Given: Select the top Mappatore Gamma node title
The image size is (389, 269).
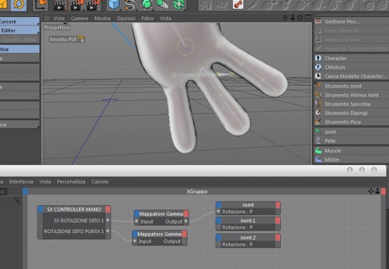Looking at the screenshot, I should tap(161, 214).
